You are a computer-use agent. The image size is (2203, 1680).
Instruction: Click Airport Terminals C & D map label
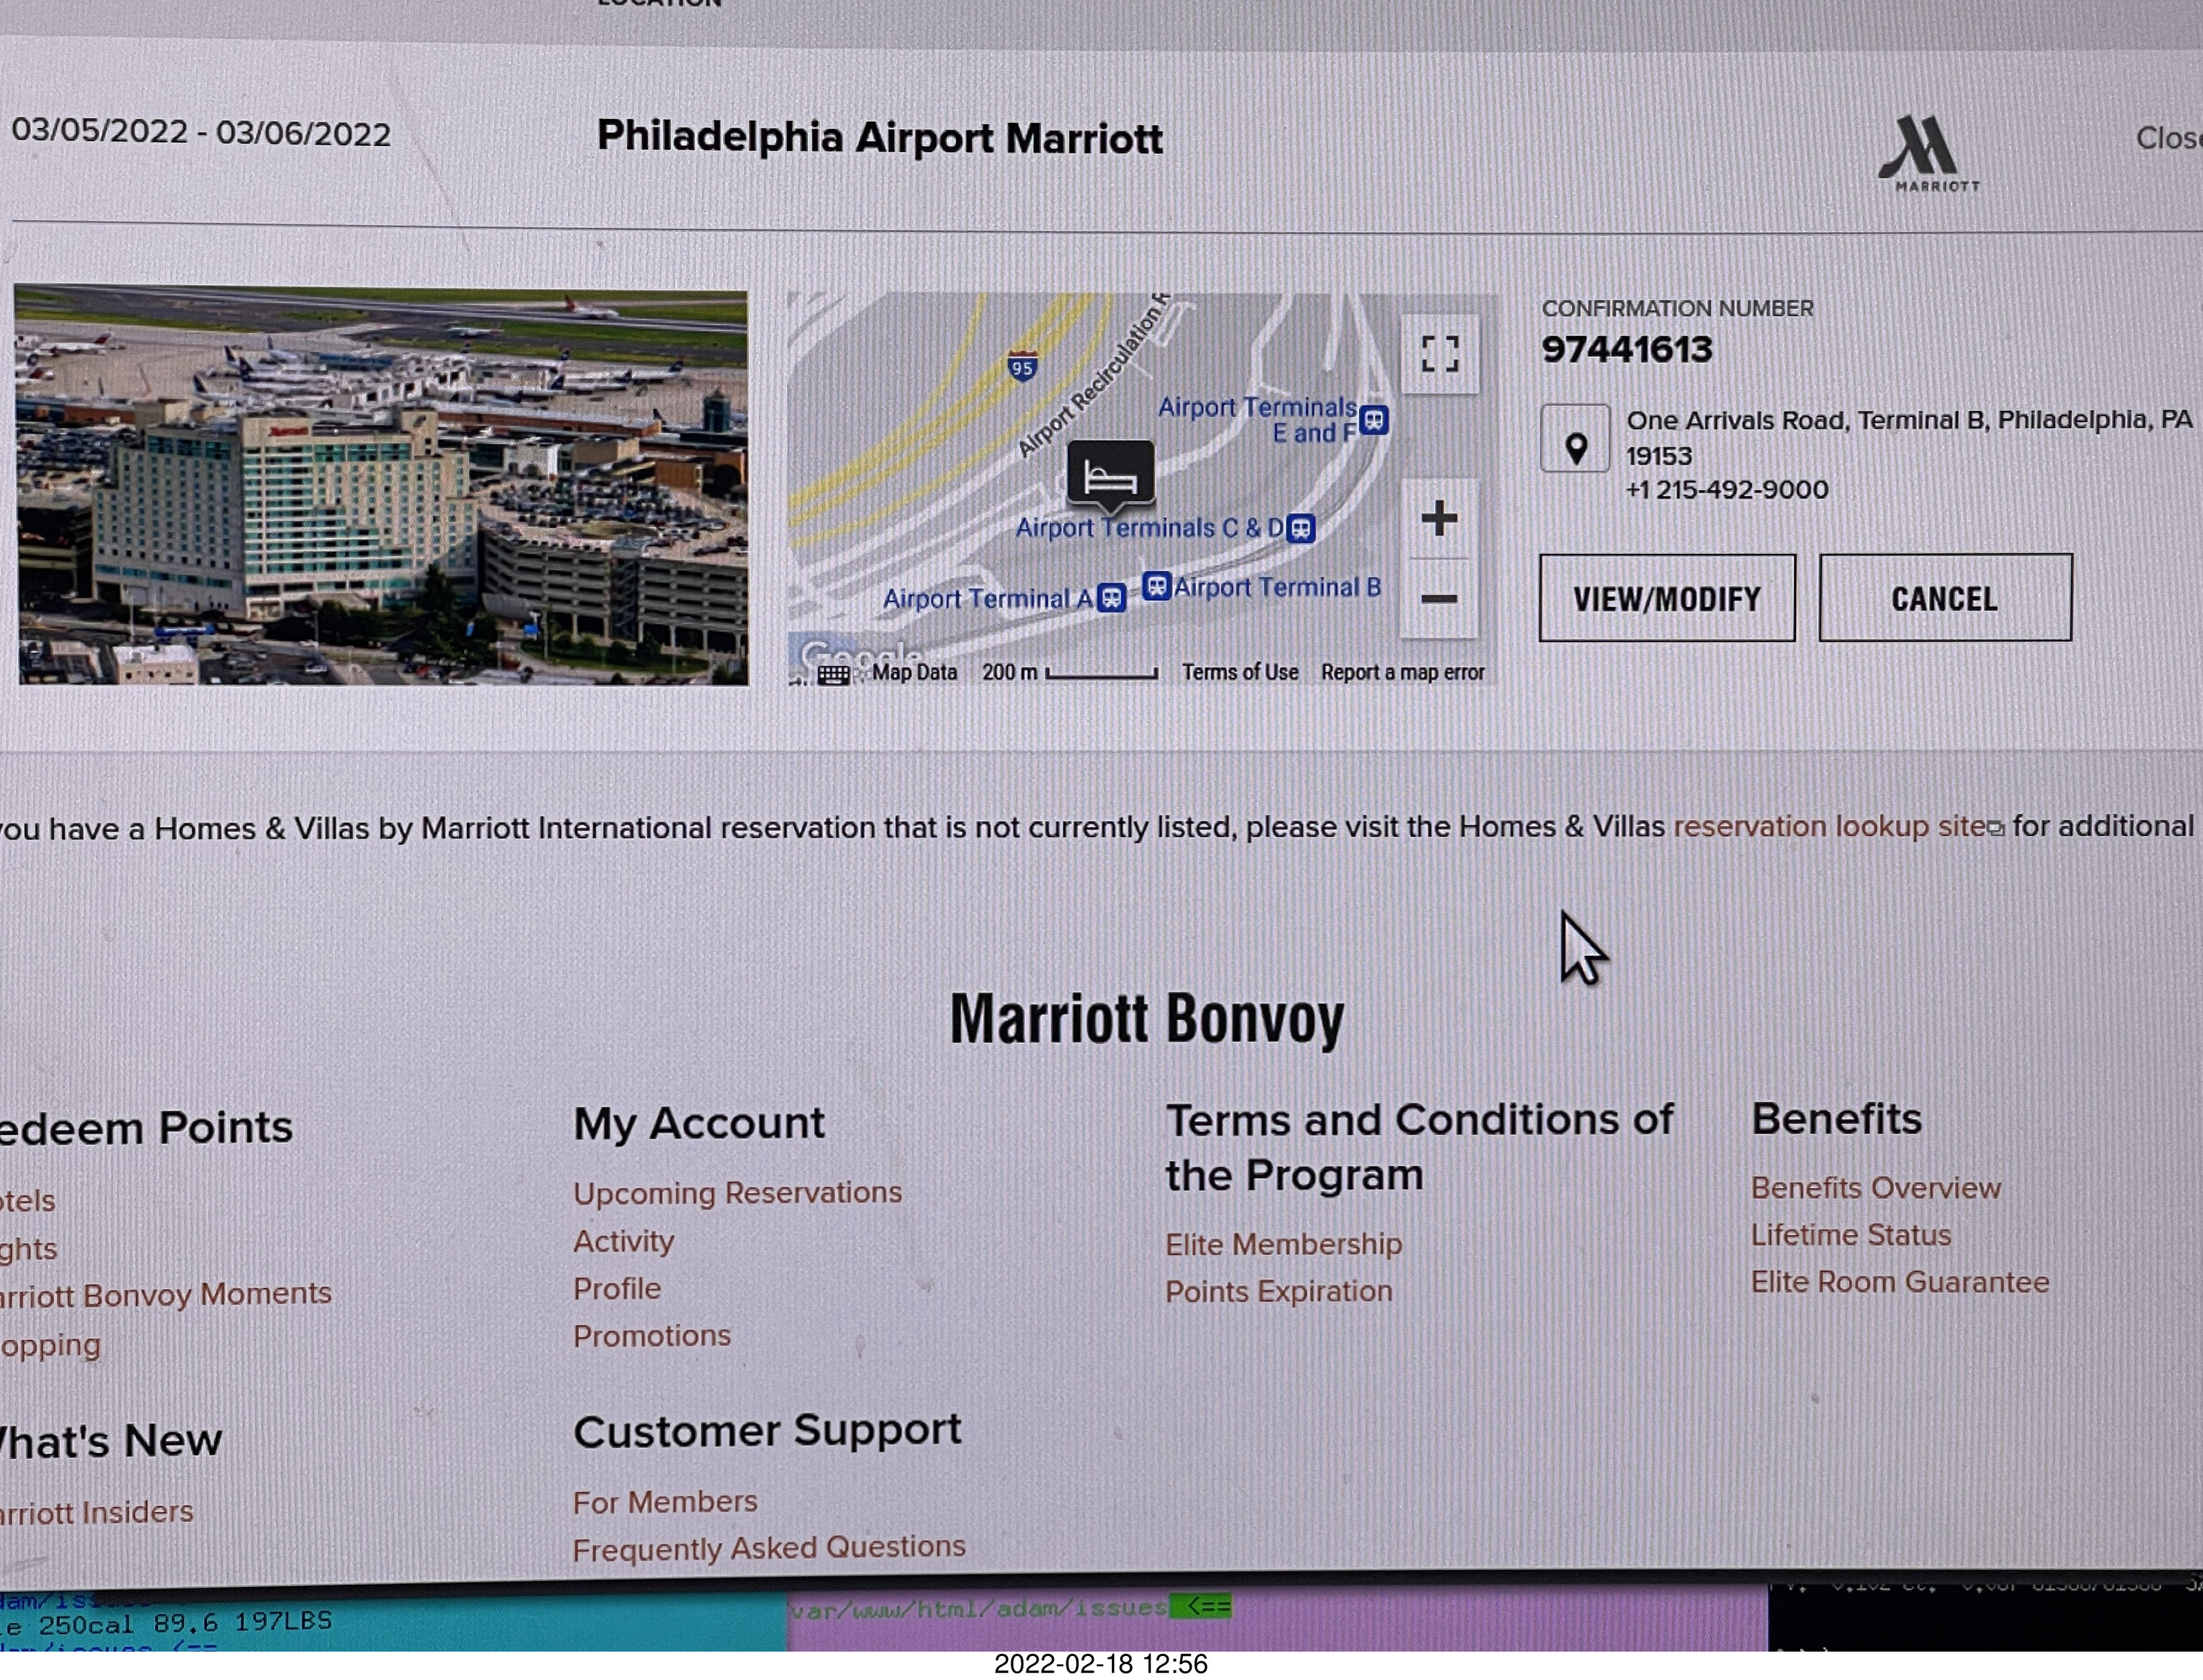1149,528
